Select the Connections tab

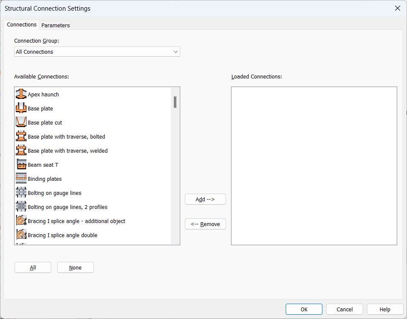coord(21,24)
